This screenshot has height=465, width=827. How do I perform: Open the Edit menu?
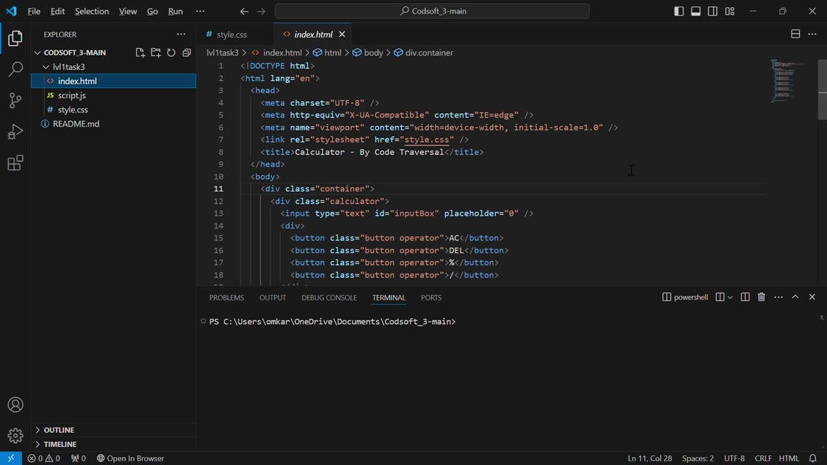(x=58, y=11)
